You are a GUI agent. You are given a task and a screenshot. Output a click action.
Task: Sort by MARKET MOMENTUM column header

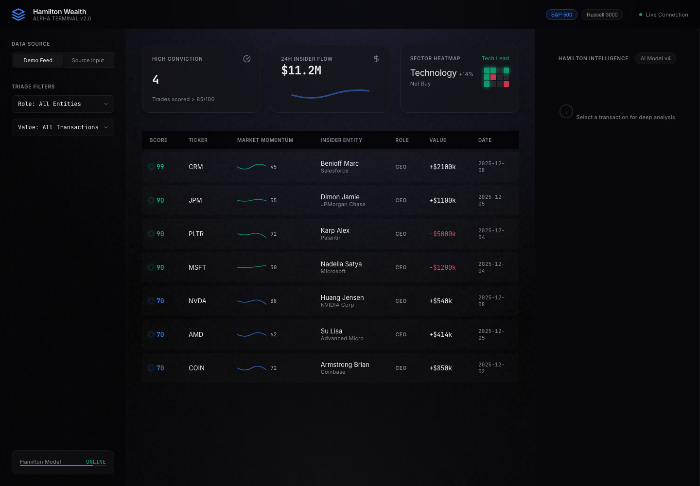coord(265,140)
